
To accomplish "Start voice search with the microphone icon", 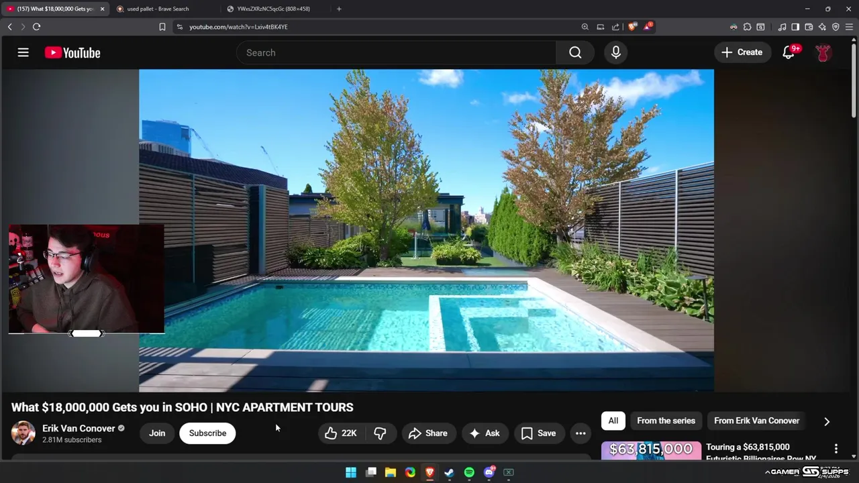I will 616,52.
